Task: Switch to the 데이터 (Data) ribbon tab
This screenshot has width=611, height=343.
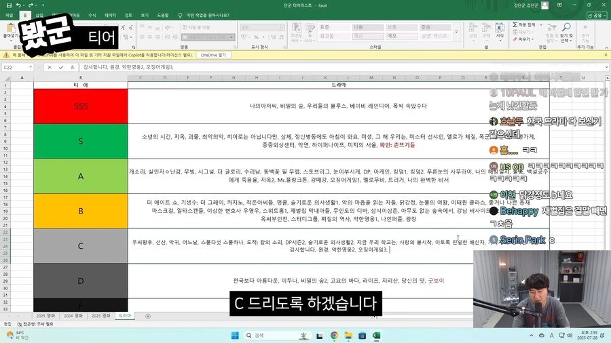Action: tap(110, 15)
